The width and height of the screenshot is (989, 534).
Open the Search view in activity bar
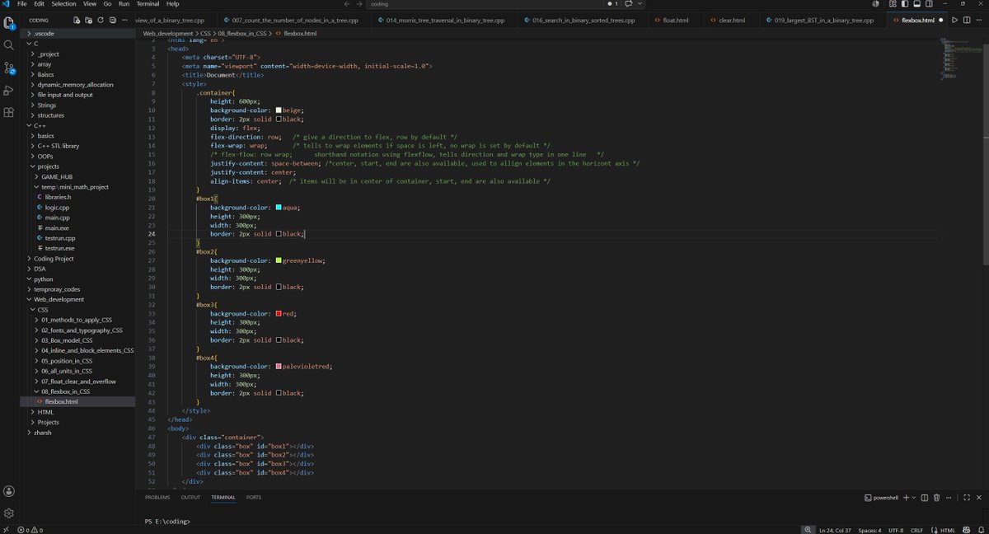pyautogui.click(x=9, y=44)
